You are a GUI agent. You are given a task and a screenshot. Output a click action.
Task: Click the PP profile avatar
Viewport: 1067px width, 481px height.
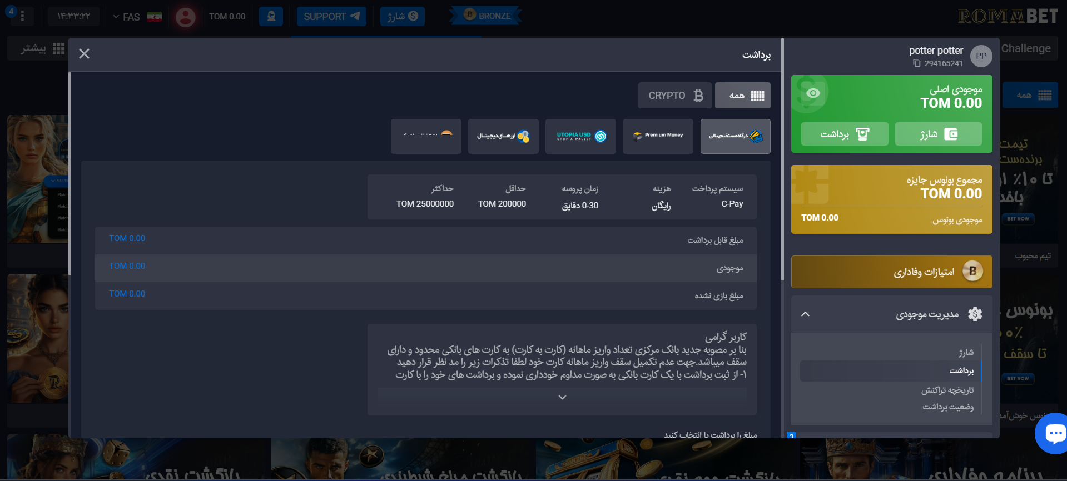981,56
